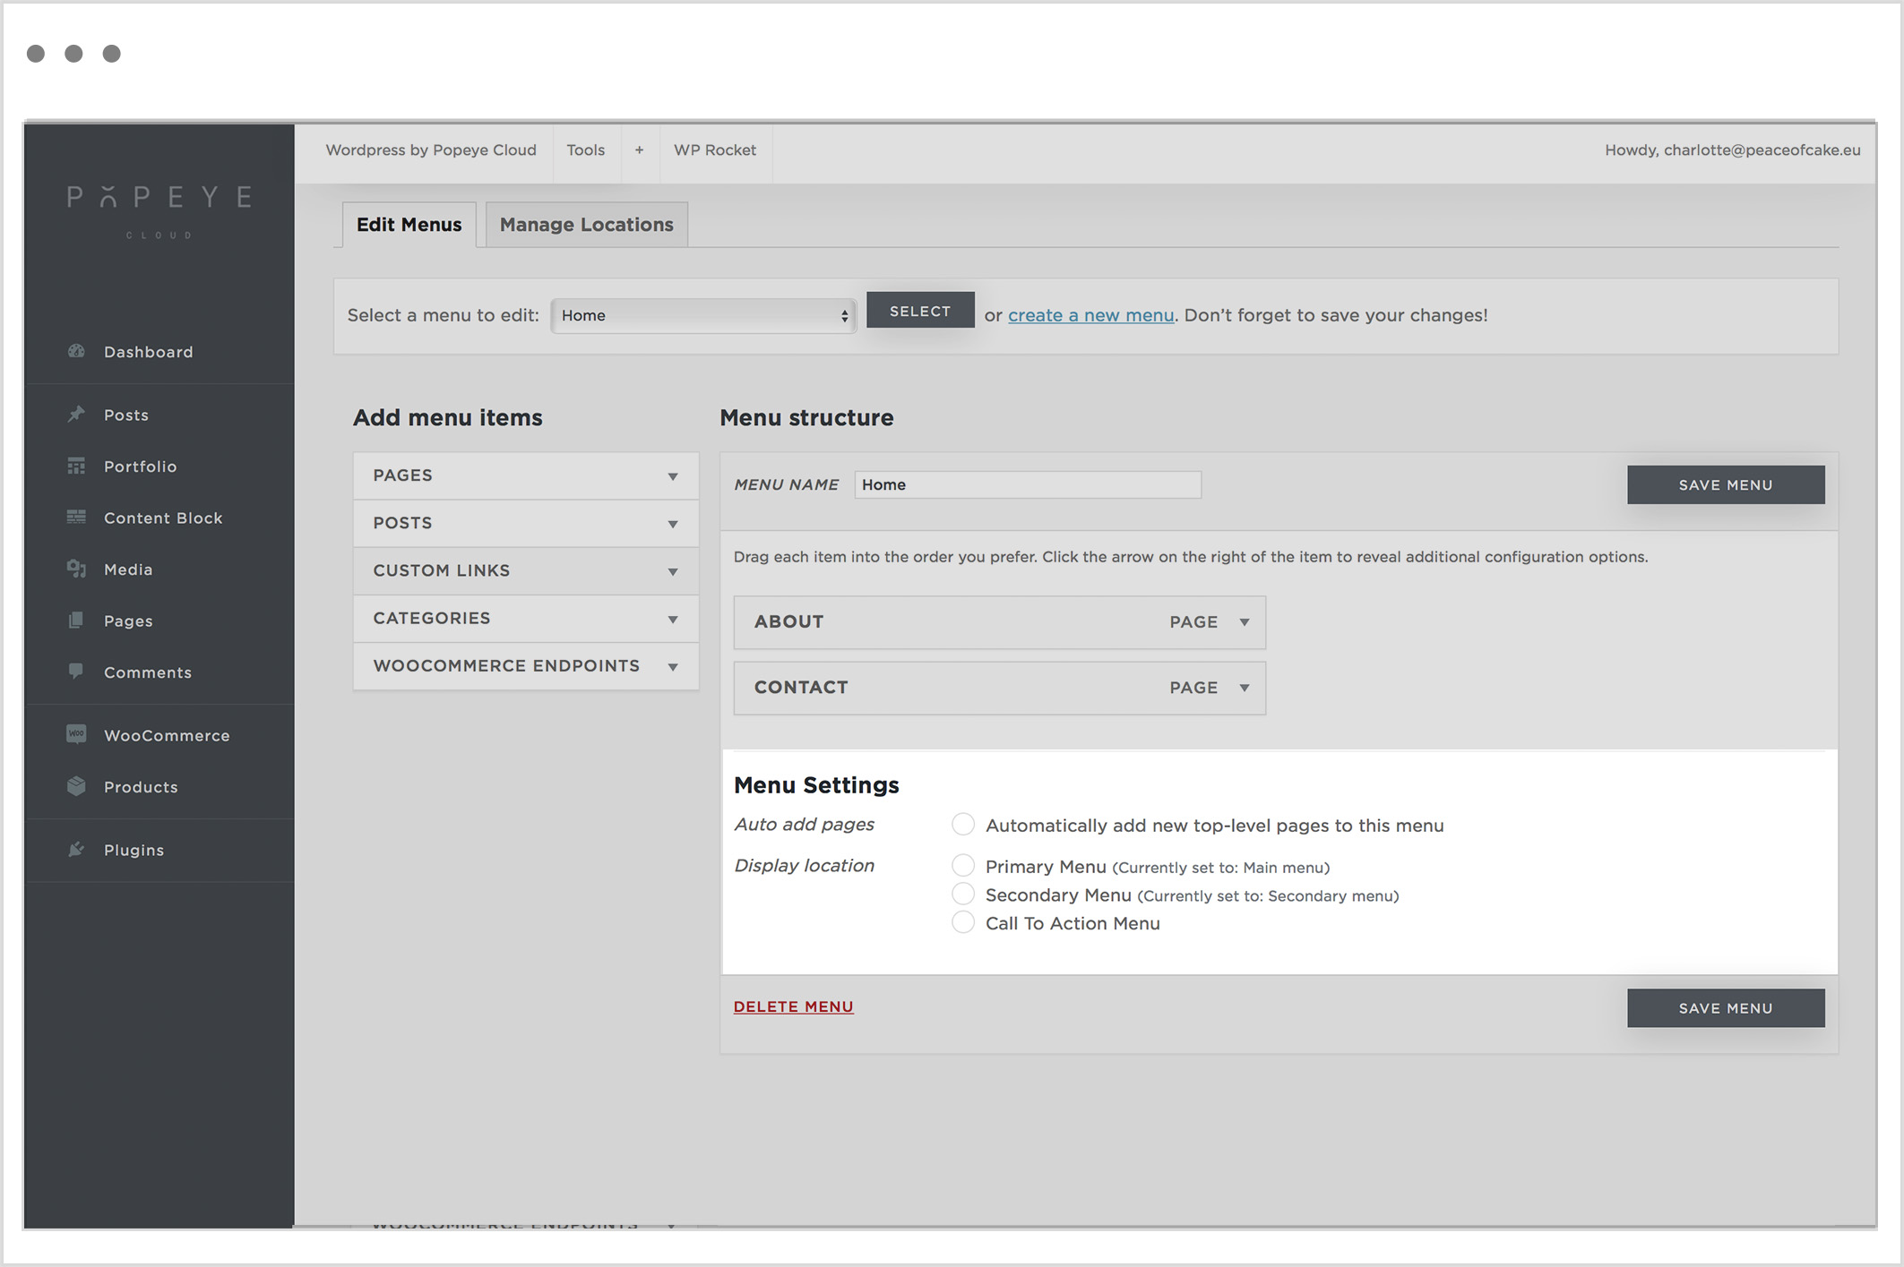Click the Products box icon
Viewport: 1904px width, 1267px height.
(x=76, y=786)
